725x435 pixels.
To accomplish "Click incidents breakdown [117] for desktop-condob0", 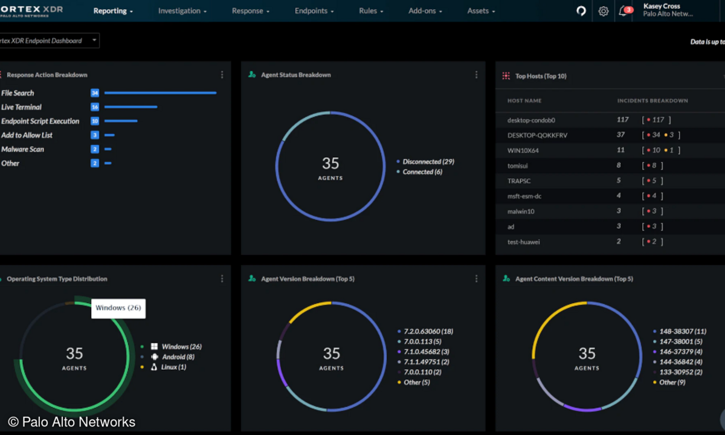I will point(657,120).
